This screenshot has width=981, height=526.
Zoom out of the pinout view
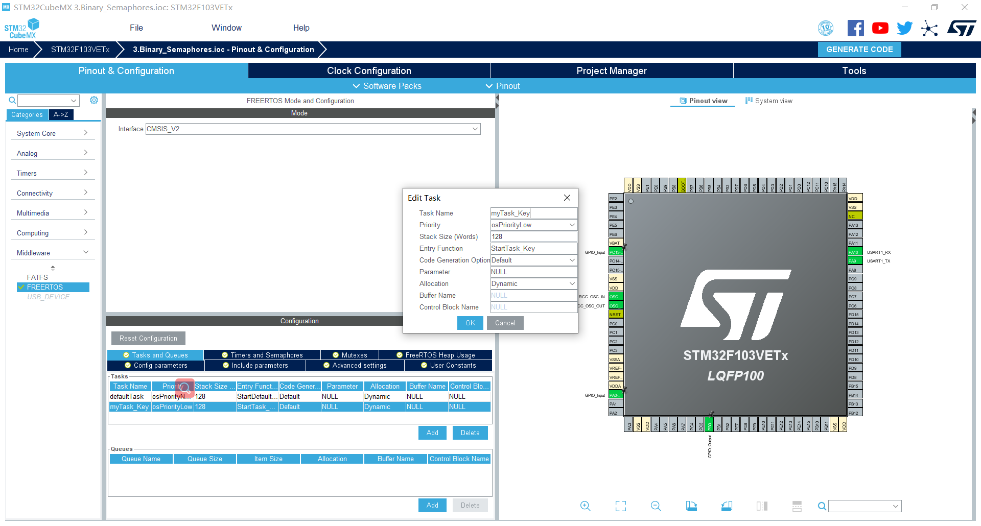click(656, 506)
